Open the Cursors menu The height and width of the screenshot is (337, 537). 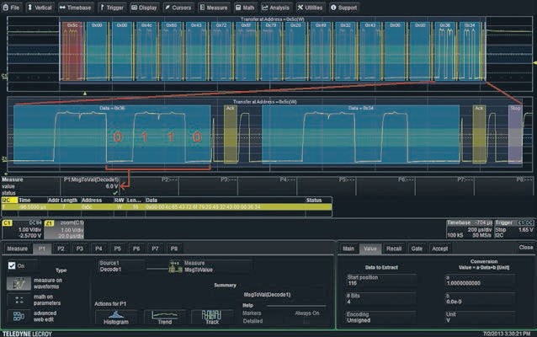click(178, 8)
